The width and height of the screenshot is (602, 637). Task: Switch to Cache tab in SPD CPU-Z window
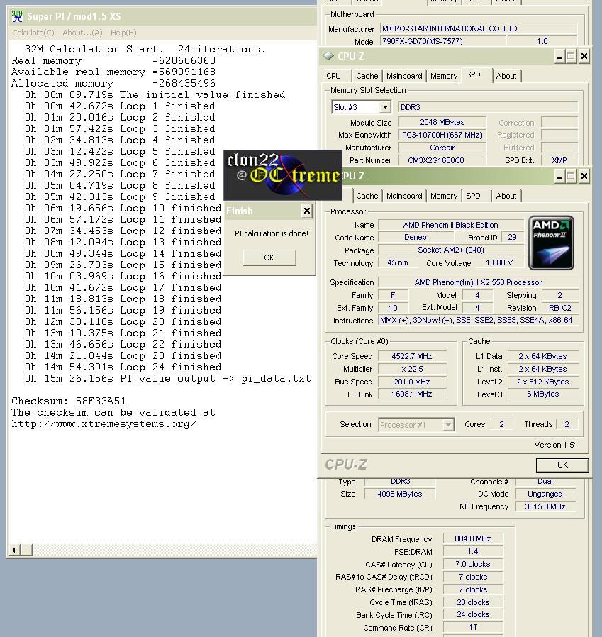pos(367,76)
